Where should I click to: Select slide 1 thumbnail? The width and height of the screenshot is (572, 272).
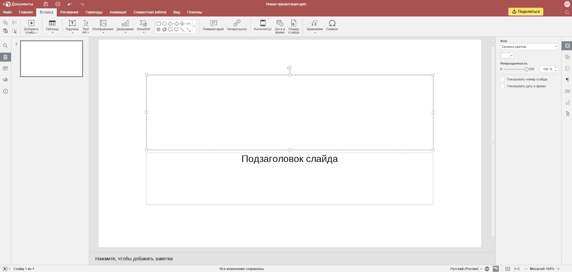[51, 59]
